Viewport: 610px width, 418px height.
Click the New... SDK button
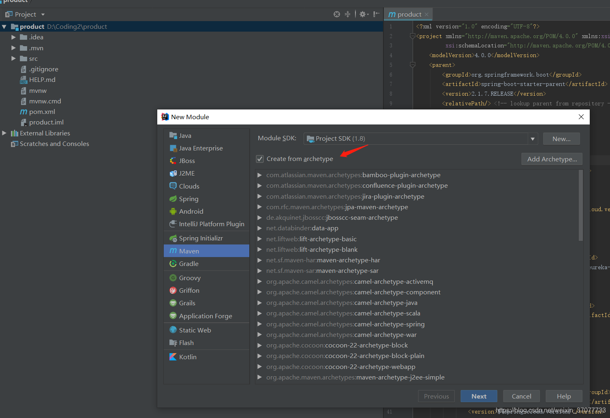click(x=561, y=139)
